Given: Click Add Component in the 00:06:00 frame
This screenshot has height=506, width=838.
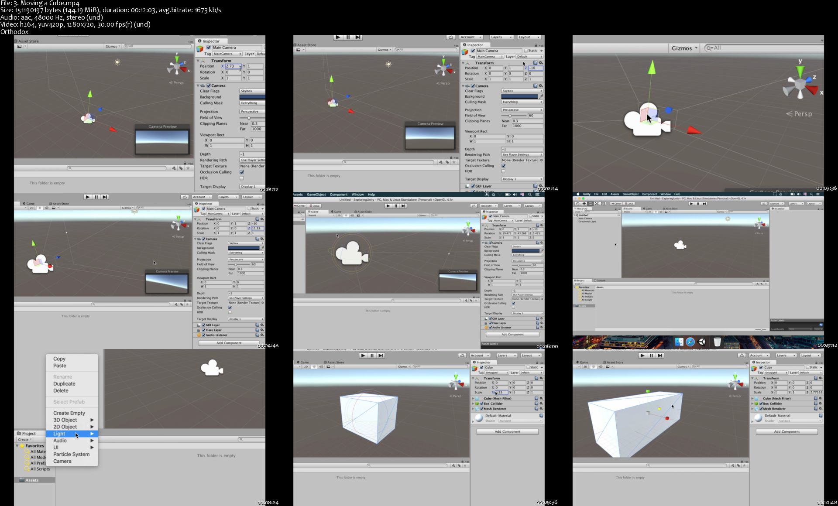Looking at the screenshot, I should [x=512, y=335].
